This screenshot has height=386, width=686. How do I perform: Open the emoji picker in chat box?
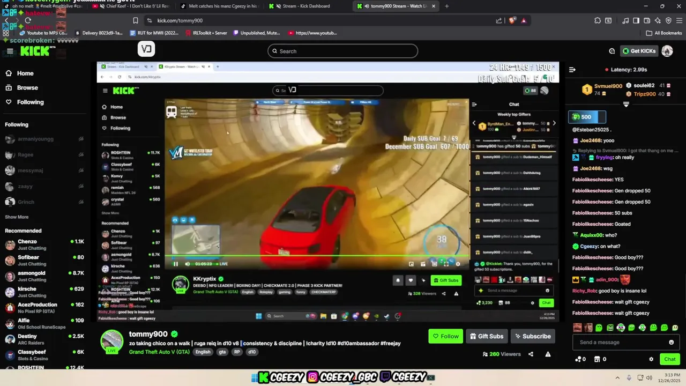pyautogui.click(x=671, y=343)
